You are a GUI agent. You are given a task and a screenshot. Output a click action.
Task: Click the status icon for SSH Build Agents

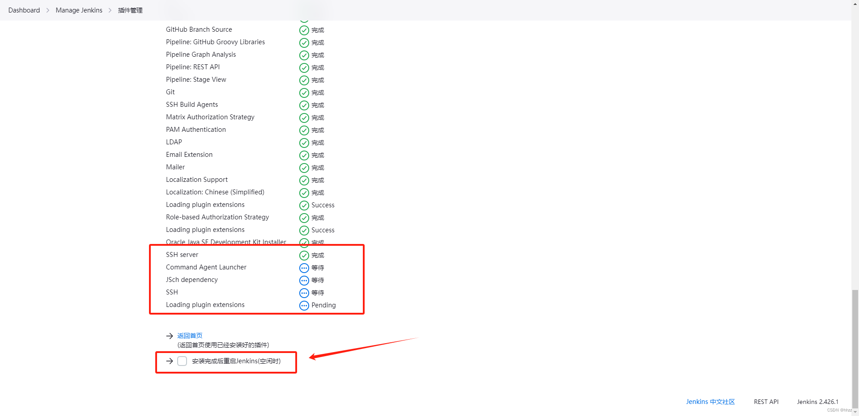coord(304,105)
